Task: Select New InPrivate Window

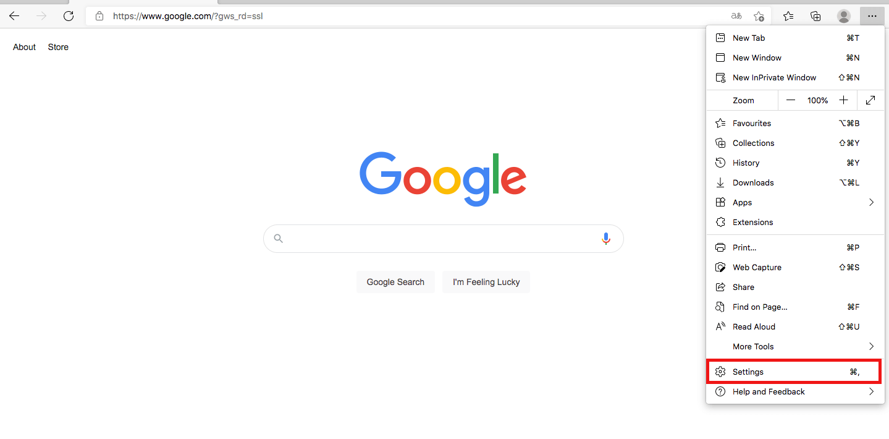Action: [796, 78]
